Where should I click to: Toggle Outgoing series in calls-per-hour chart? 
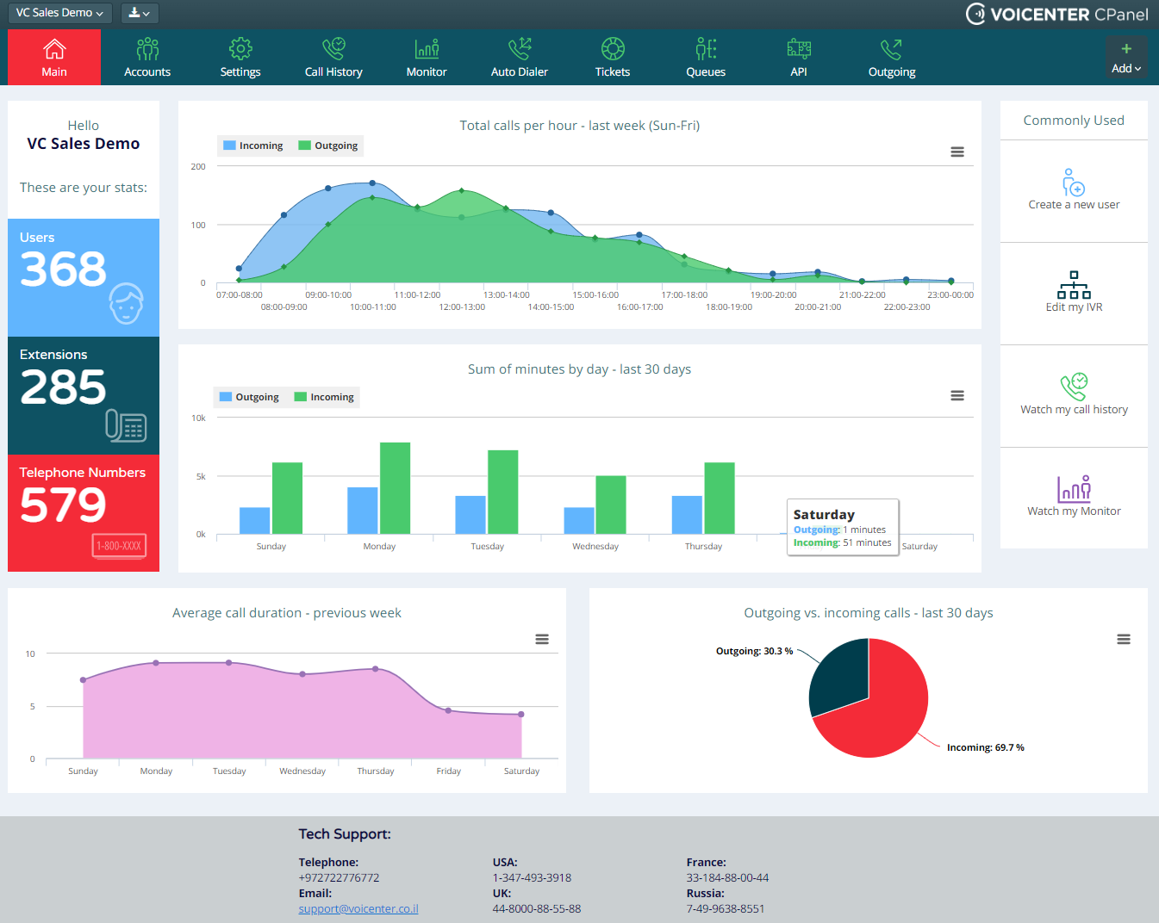click(x=327, y=146)
